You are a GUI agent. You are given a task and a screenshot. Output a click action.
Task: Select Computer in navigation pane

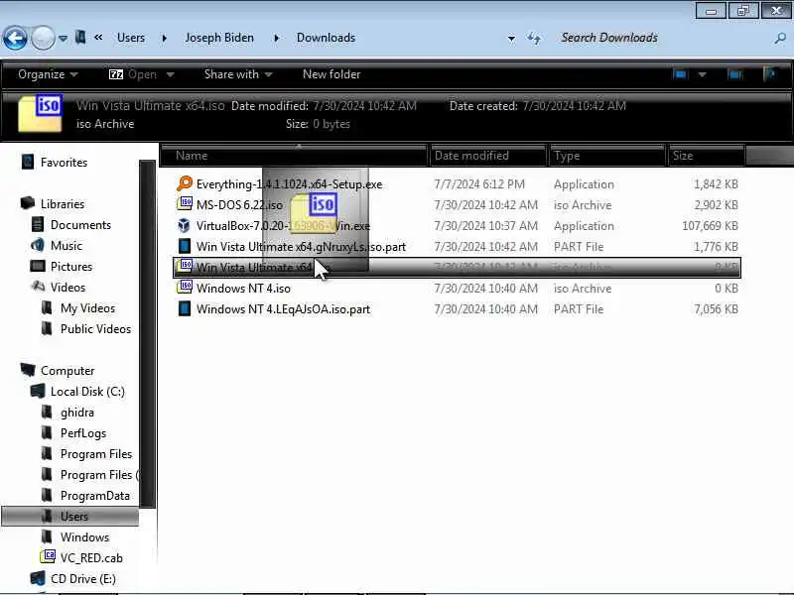[x=67, y=371]
